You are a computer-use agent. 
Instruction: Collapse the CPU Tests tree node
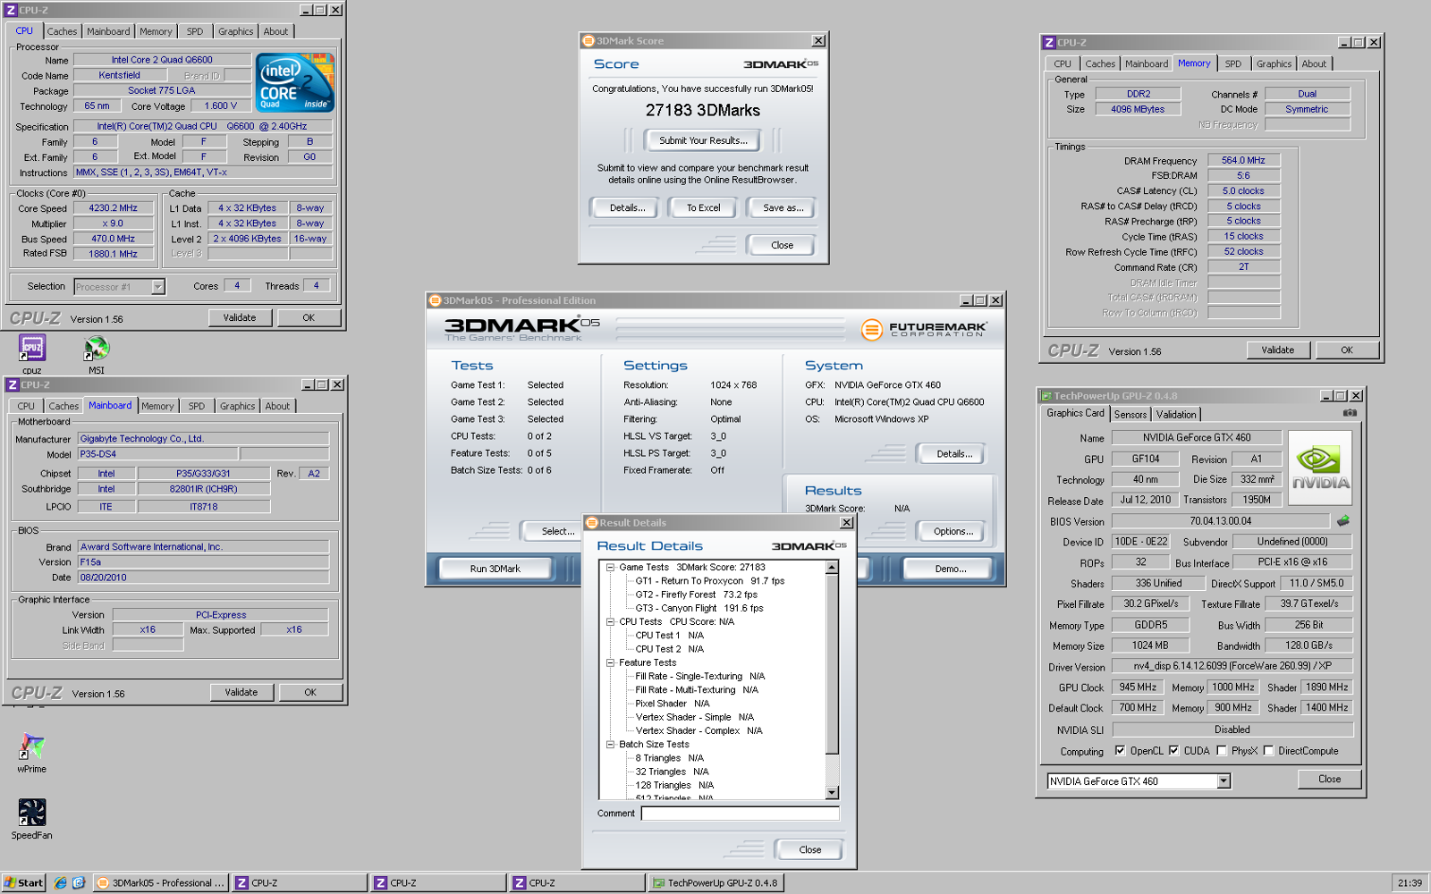(x=610, y=622)
